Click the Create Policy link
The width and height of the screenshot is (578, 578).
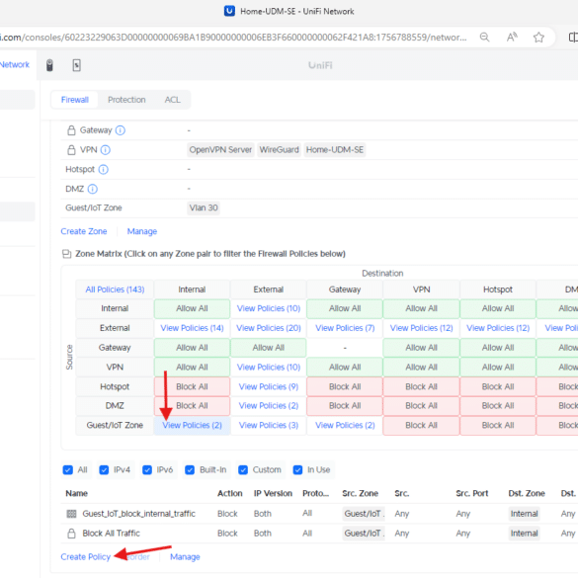[86, 557]
